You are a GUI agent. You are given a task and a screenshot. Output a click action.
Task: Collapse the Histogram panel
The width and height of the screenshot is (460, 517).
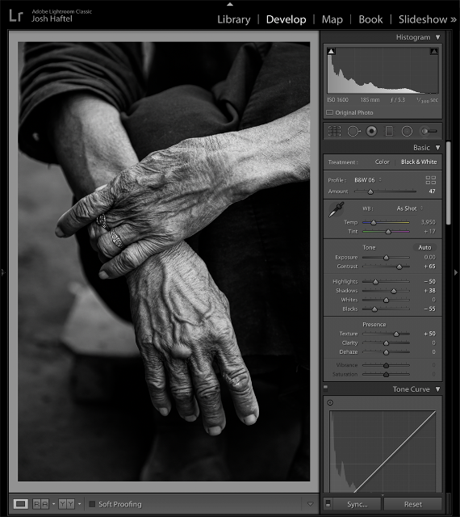437,37
